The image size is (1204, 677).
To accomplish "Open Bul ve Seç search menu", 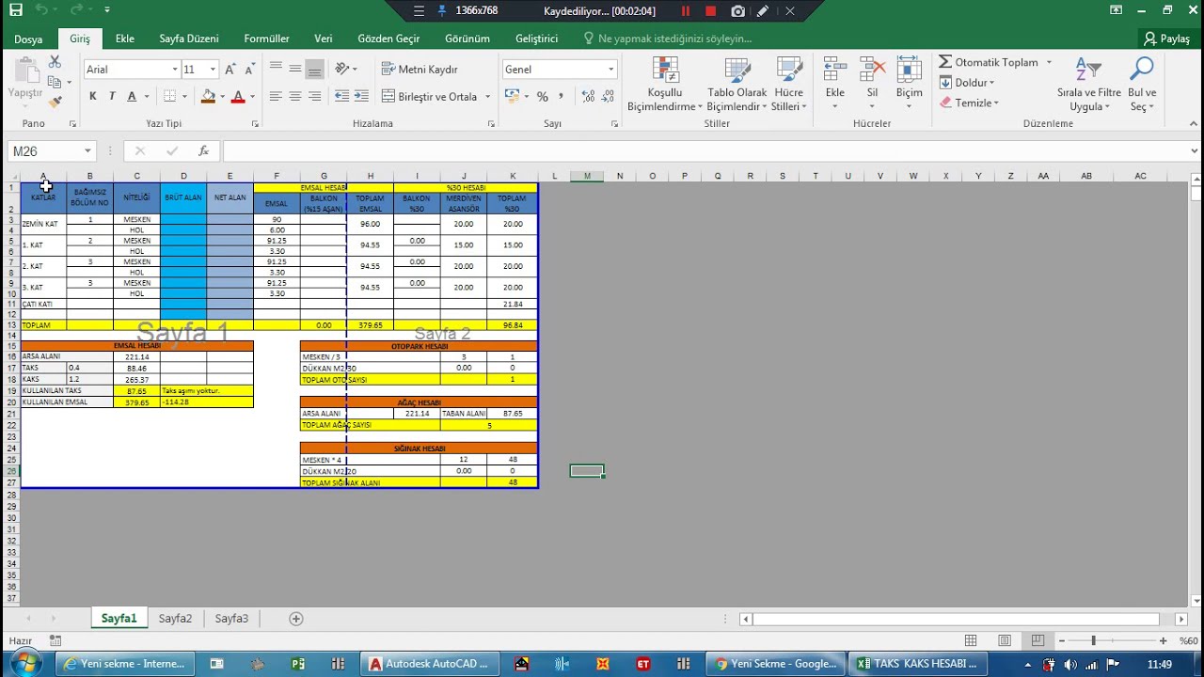I will [1142, 85].
